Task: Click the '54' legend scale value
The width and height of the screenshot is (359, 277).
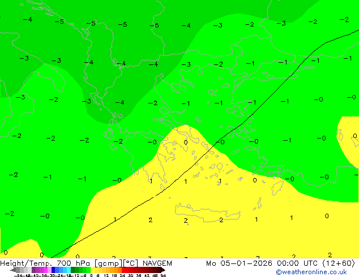Action: click(x=163, y=275)
